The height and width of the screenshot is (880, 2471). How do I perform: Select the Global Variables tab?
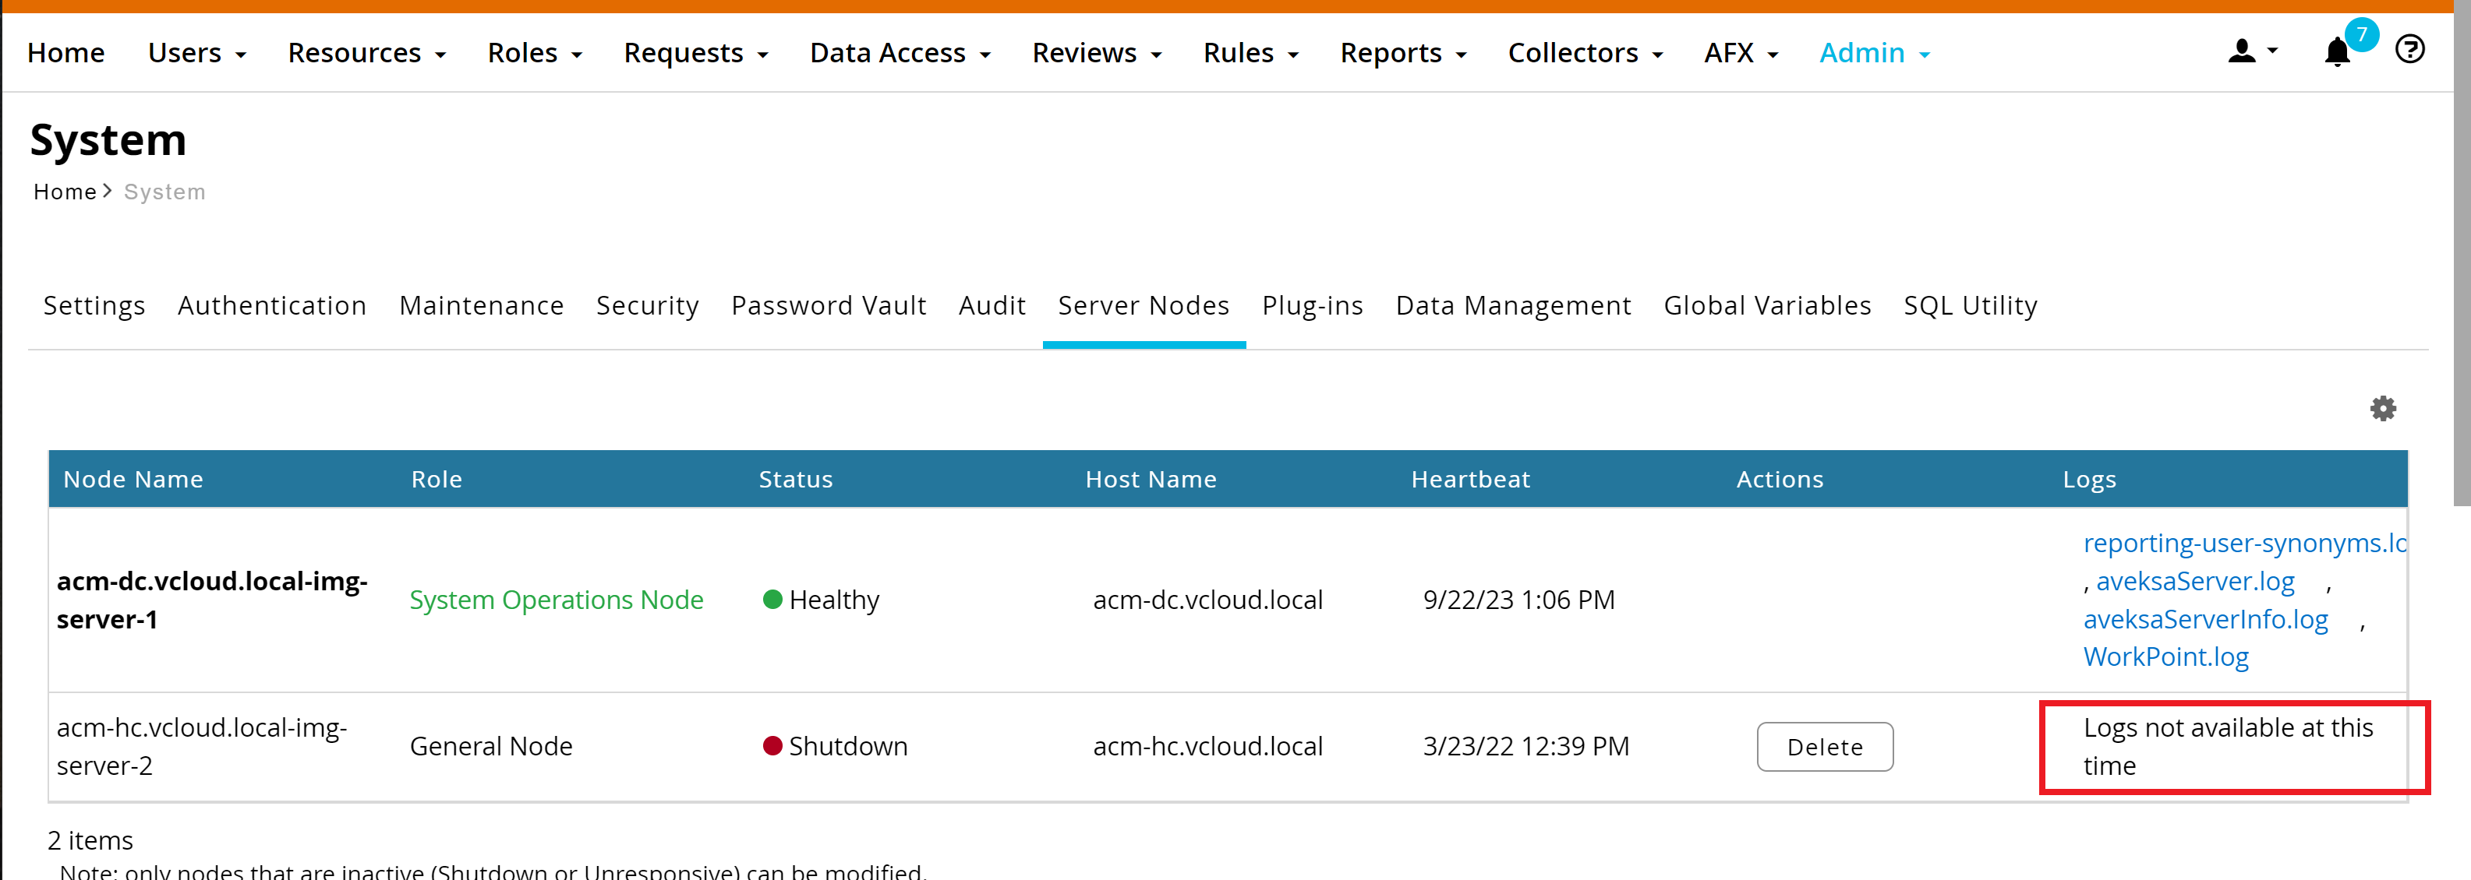1766,306
